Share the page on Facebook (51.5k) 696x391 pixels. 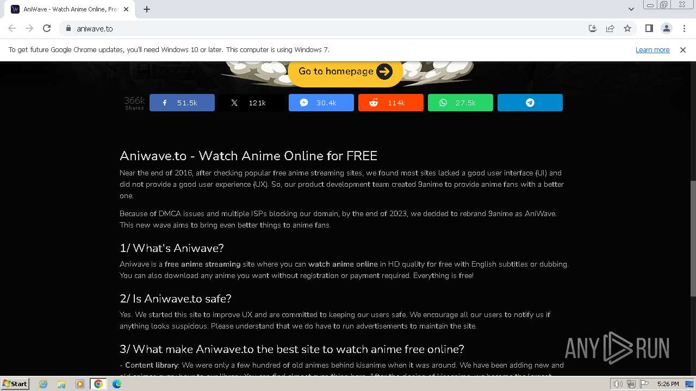(182, 103)
